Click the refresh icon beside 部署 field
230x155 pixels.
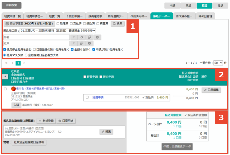pos(82,37)
